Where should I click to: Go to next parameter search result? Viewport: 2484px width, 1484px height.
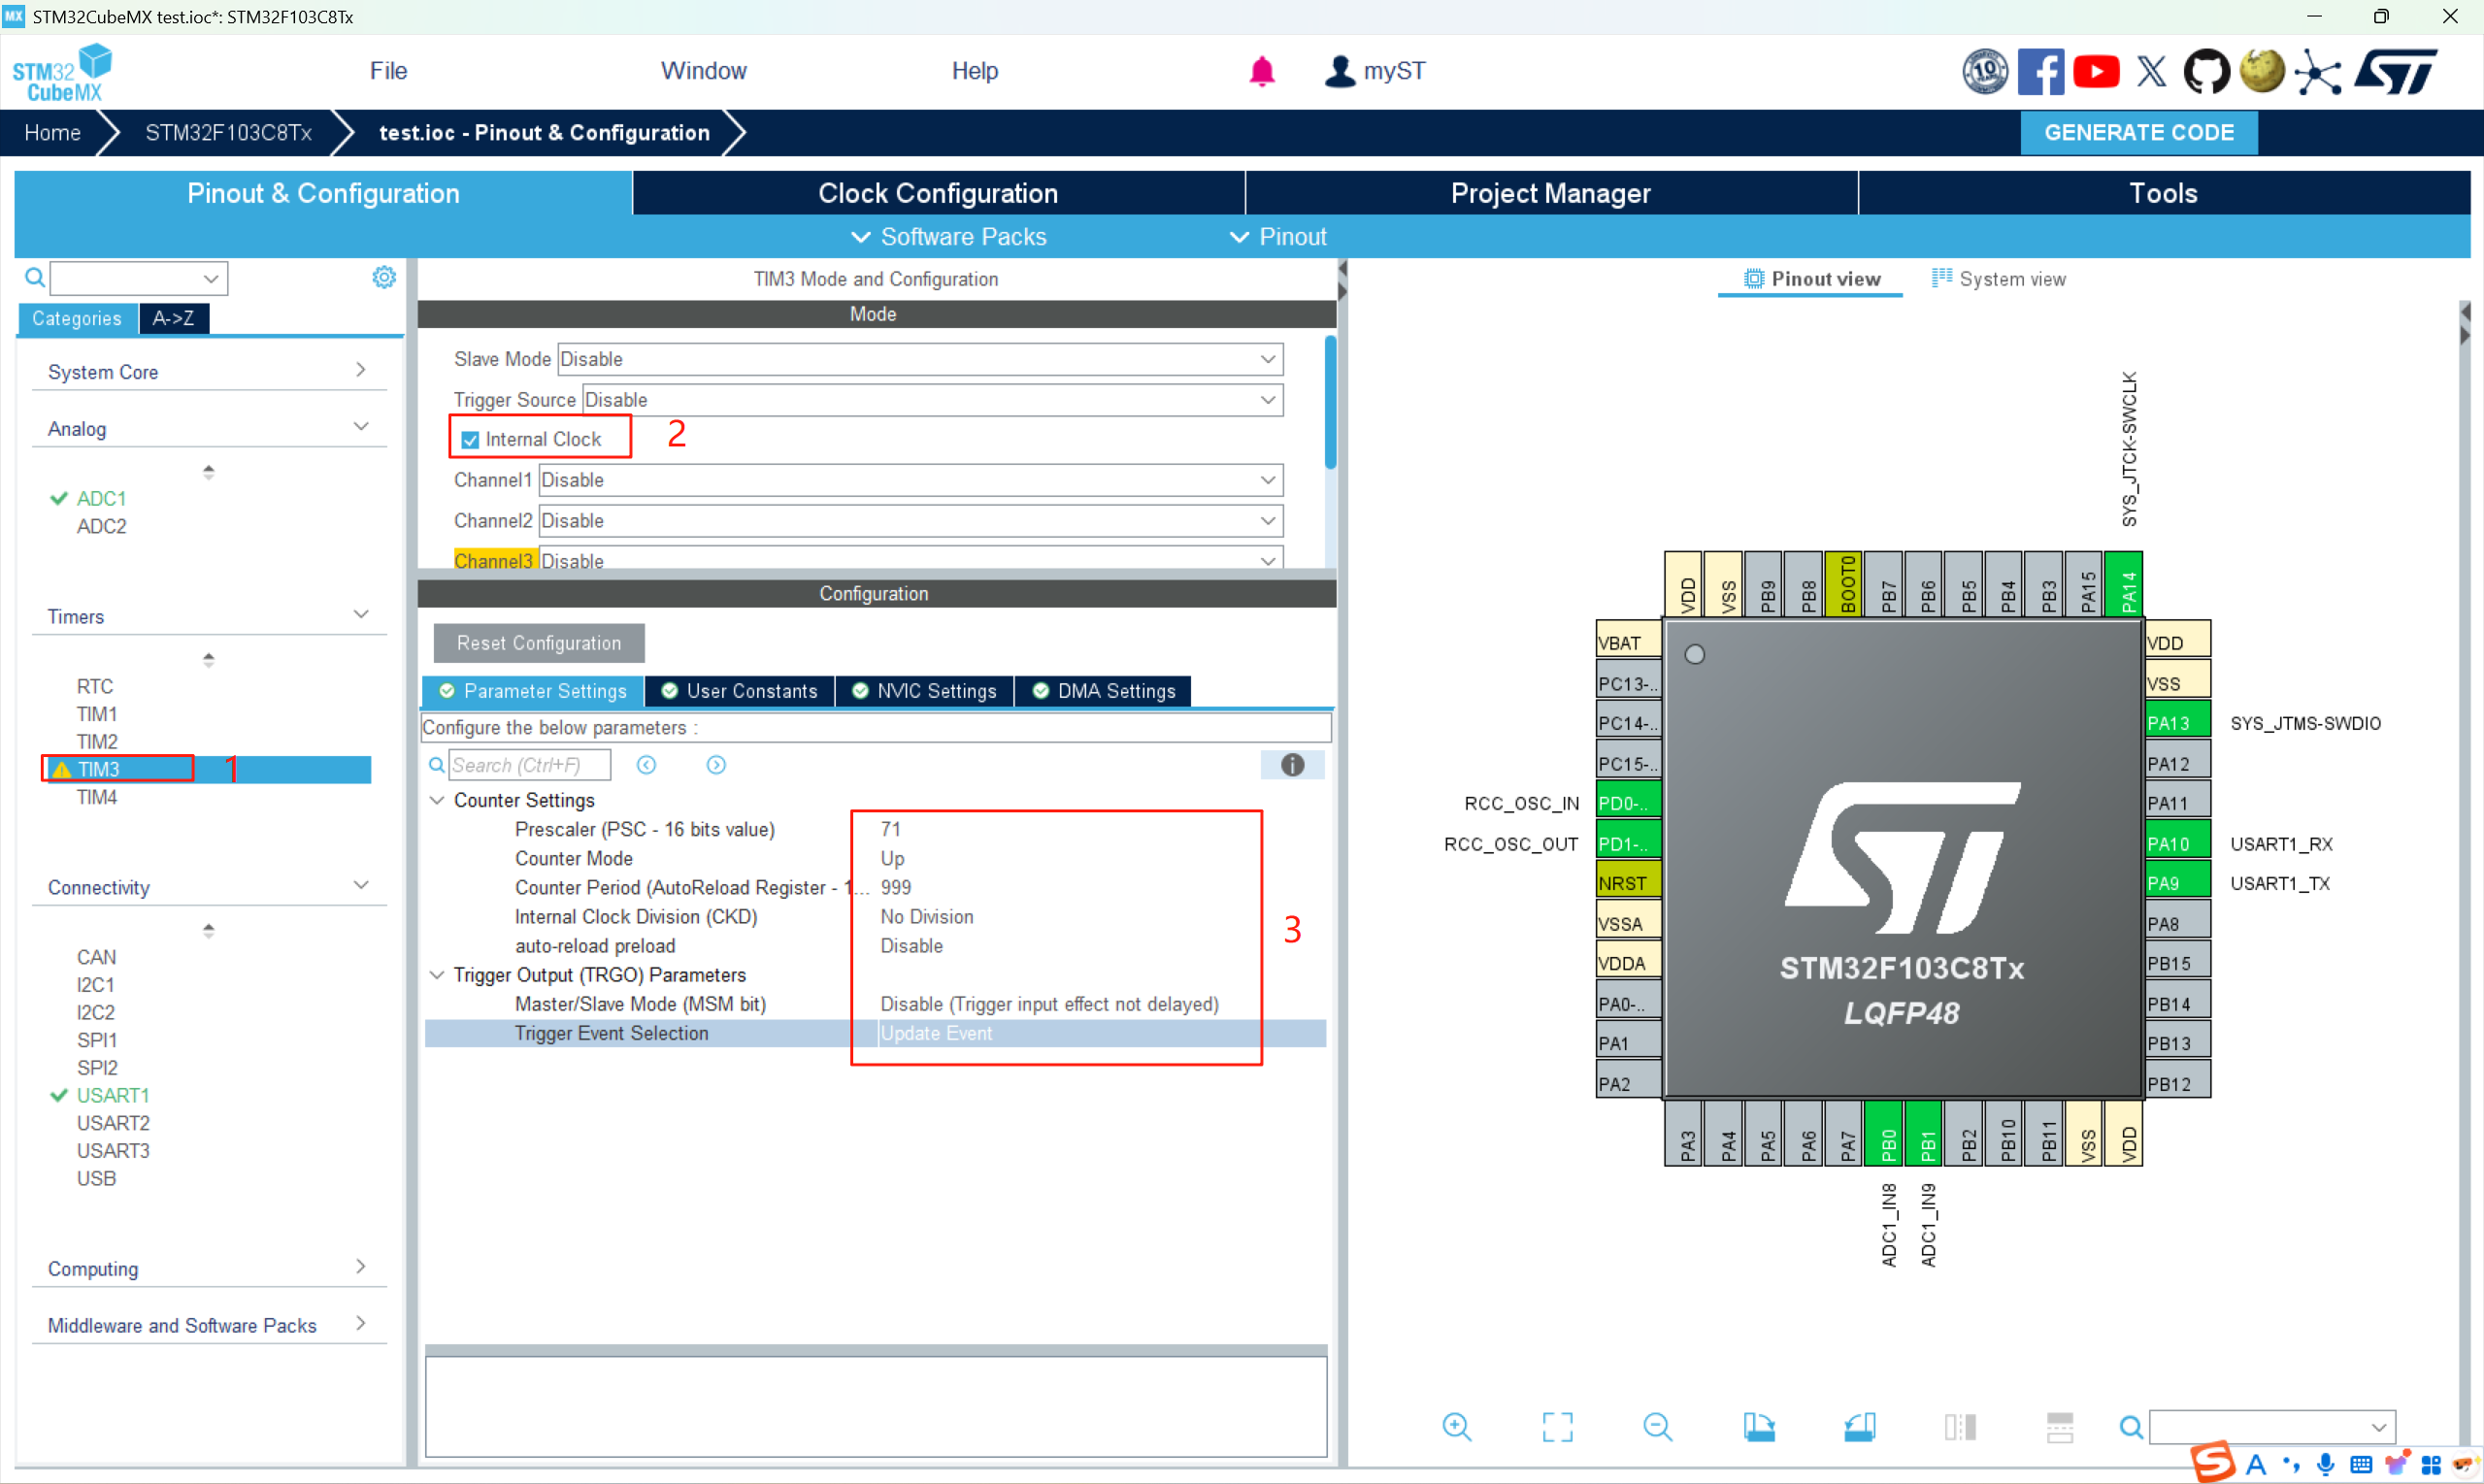(x=716, y=765)
